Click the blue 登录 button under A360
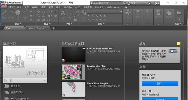188x100 pixels. click(160, 83)
